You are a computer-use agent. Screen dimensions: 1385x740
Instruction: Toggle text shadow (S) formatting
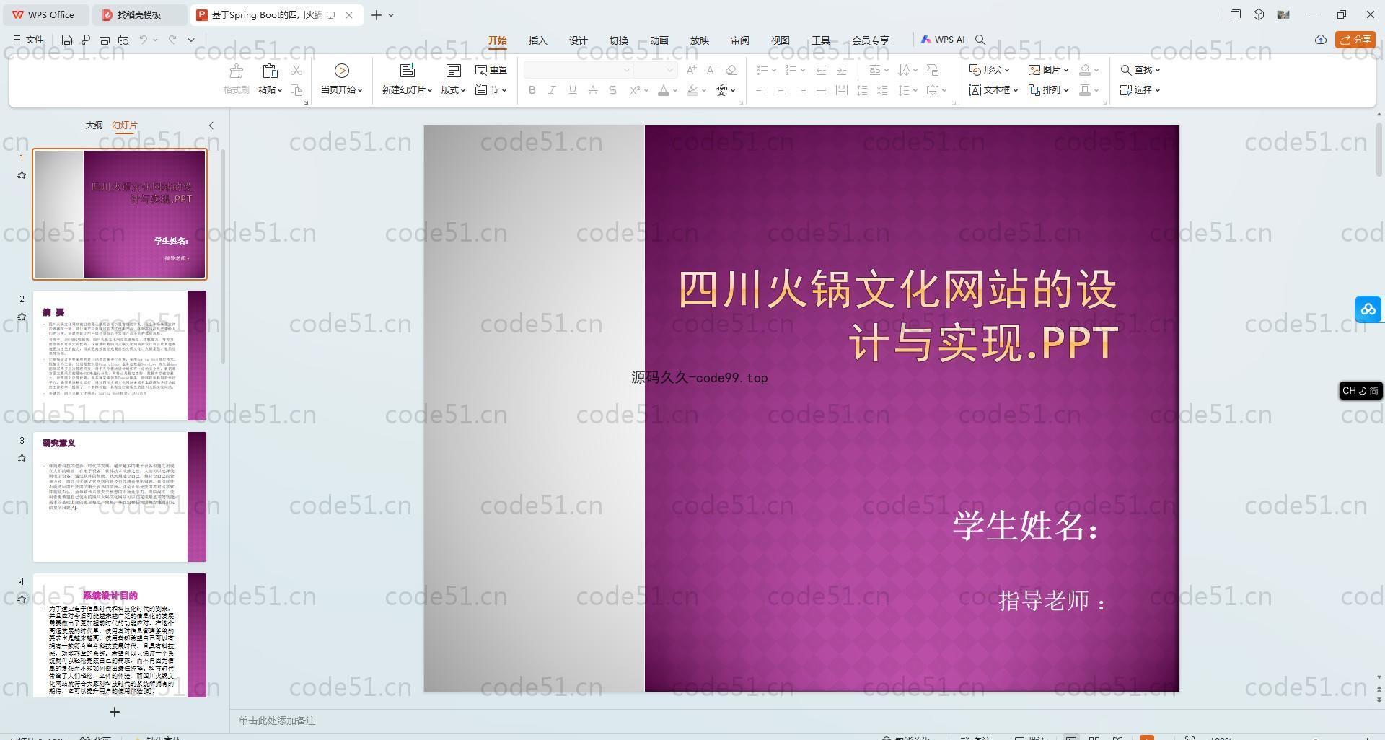pos(613,90)
